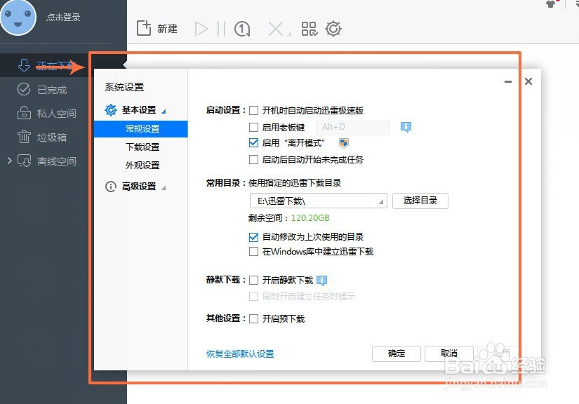Viewport: 579px width, 404px height.
Task: Minimize the settings dialog
Action: click(508, 81)
